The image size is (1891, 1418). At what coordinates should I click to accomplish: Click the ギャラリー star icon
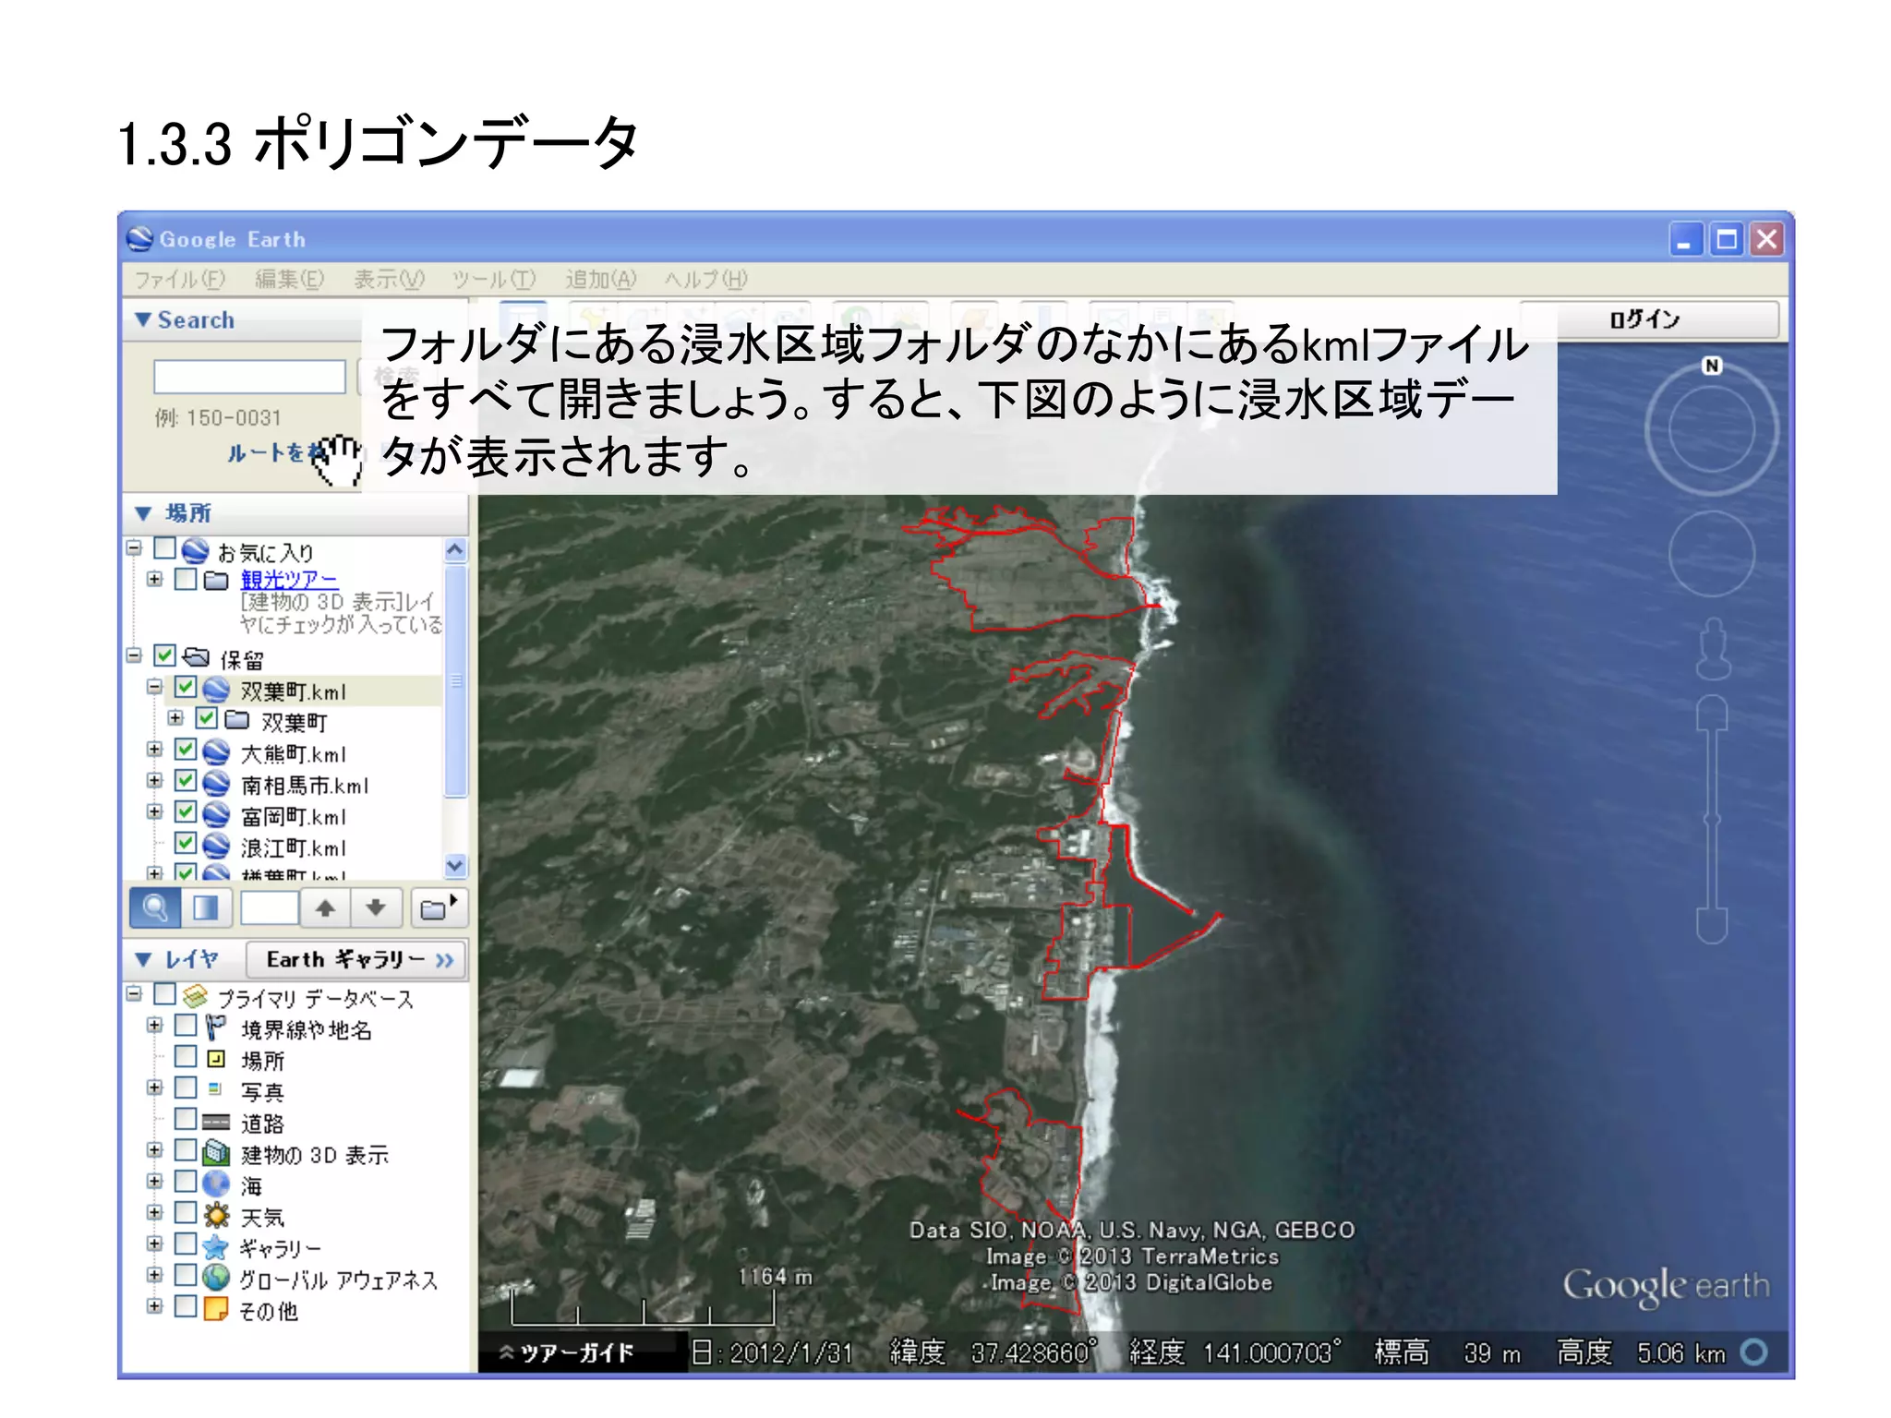tap(216, 1247)
